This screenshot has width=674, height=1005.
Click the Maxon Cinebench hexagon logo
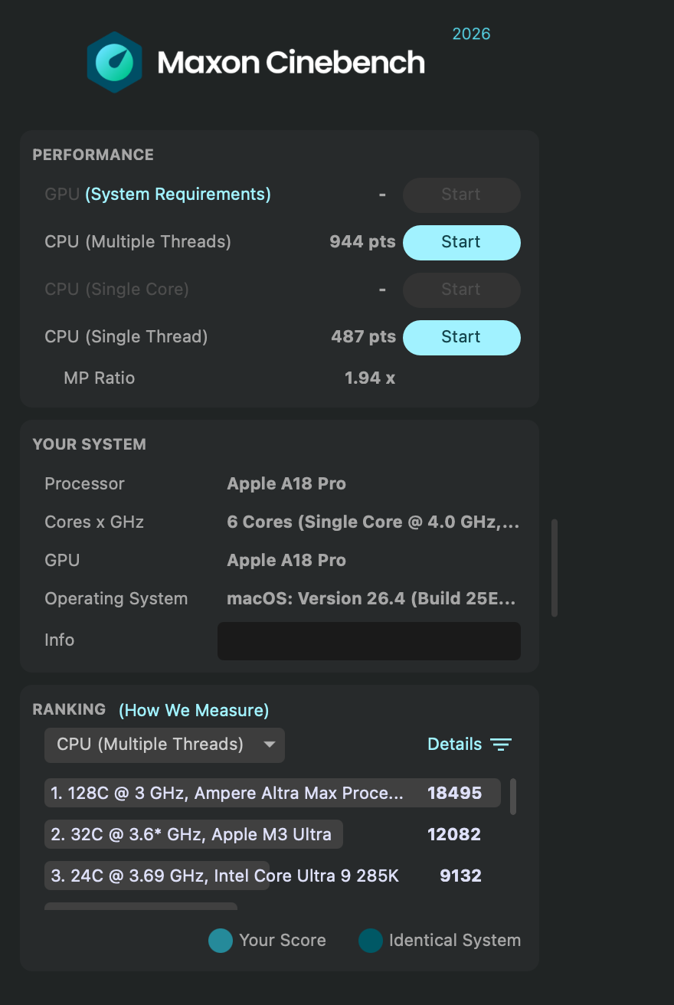click(115, 61)
